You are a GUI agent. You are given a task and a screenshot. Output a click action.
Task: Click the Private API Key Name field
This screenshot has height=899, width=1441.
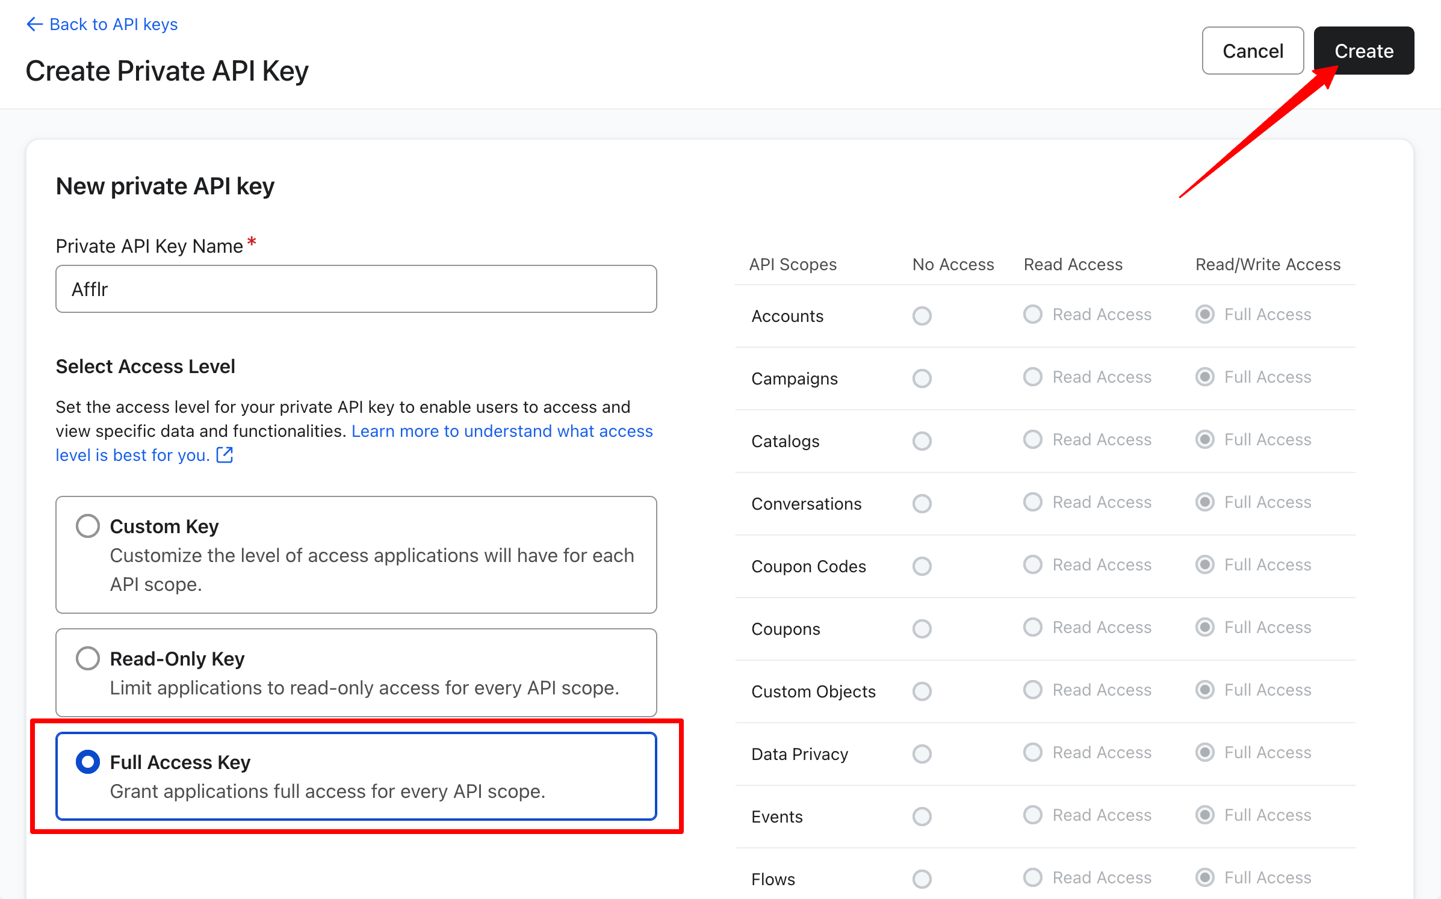coord(356,289)
